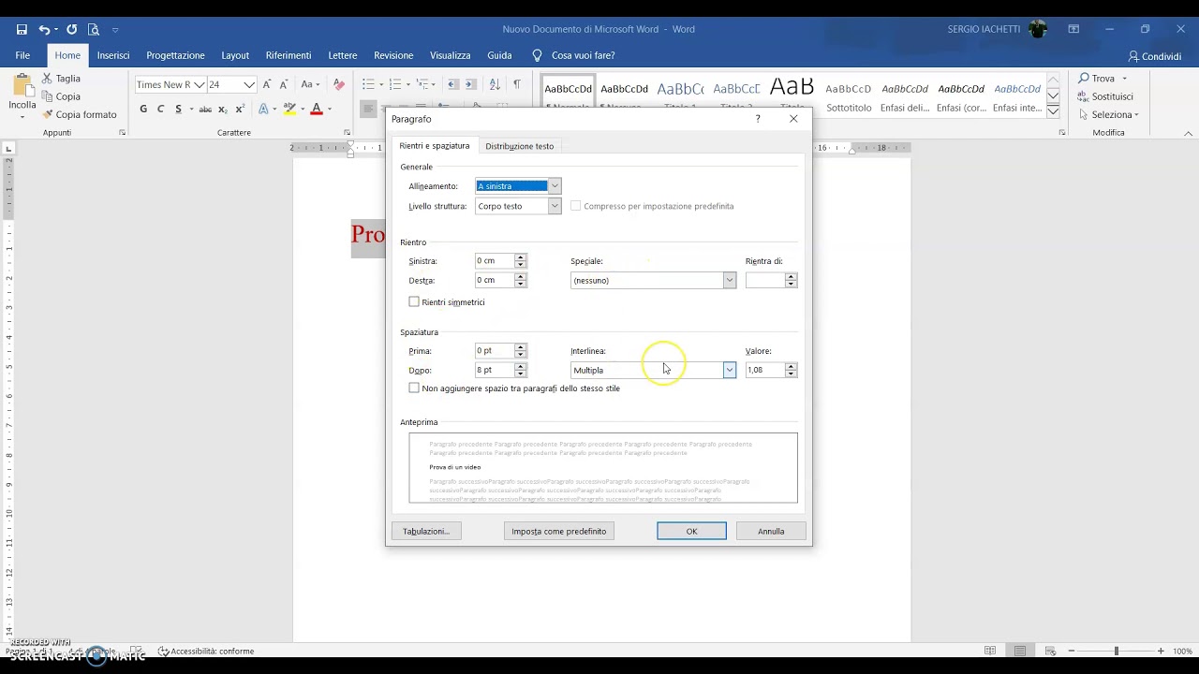Image resolution: width=1199 pixels, height=674 pixels.
Task: Click the bullet list icon
Action: point(368,84)
